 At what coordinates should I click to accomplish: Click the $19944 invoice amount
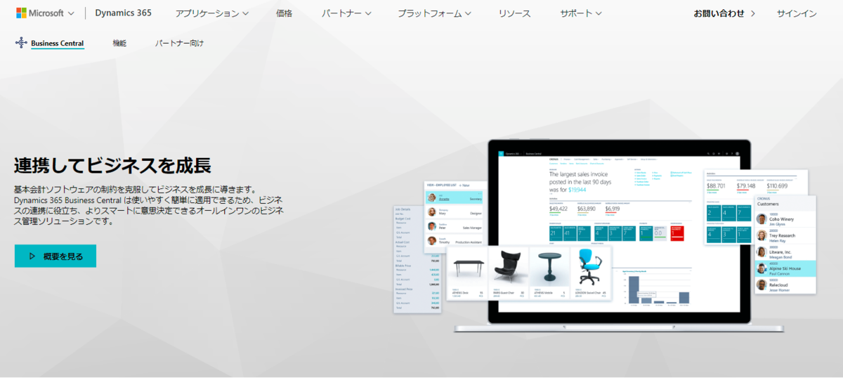pyautogui.click(x=577, y=190)
